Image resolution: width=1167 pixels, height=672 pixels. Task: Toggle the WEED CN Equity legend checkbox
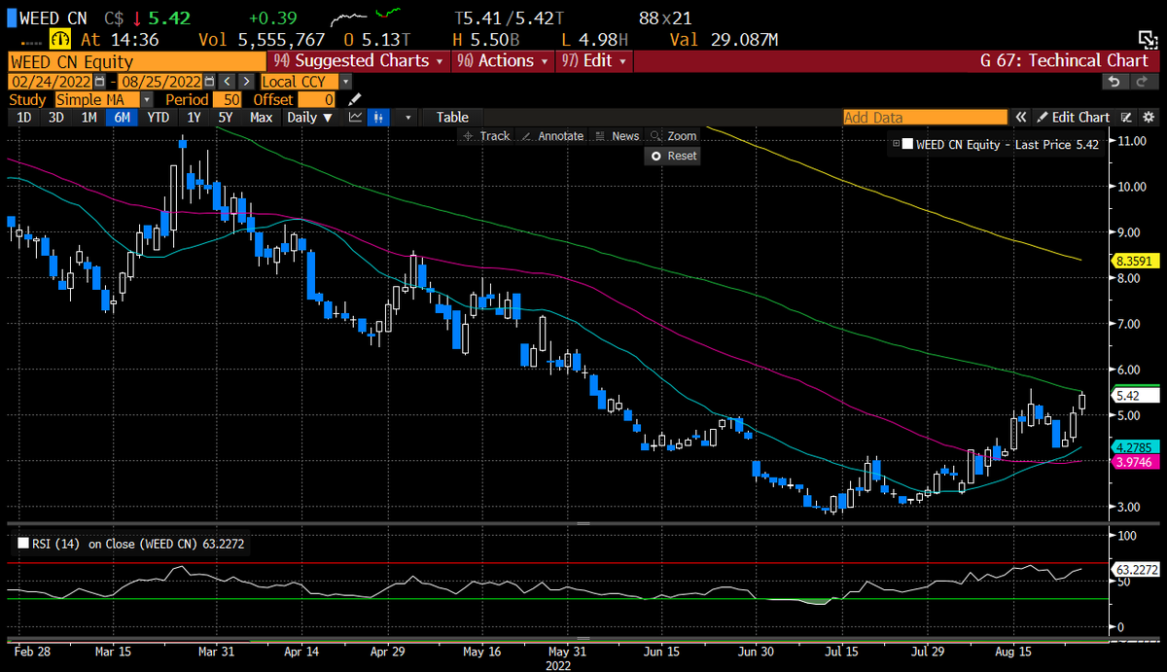point(907,144)
